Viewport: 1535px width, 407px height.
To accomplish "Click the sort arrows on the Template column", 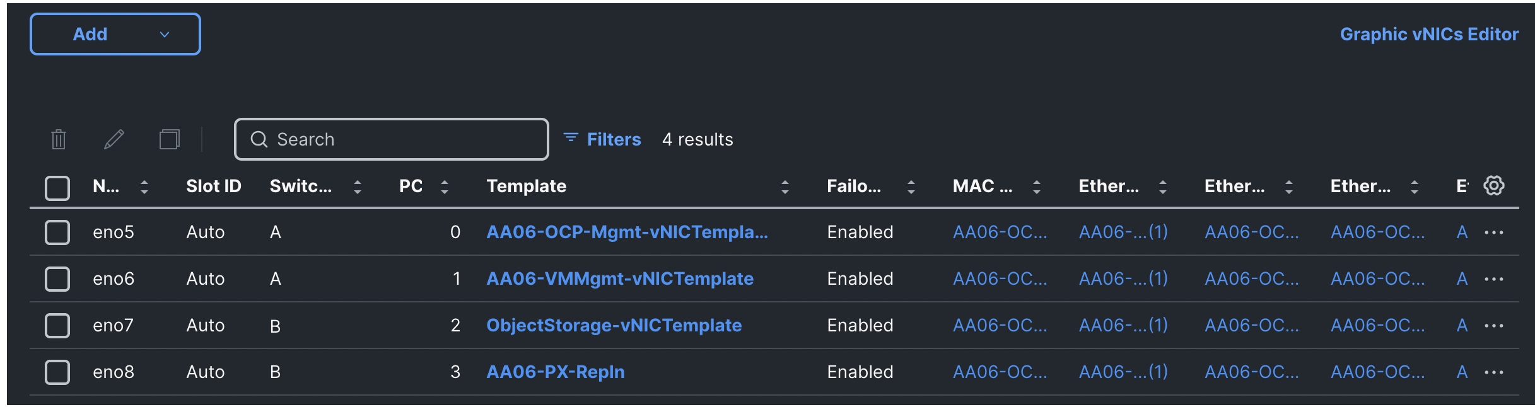I will pos(785,186).
